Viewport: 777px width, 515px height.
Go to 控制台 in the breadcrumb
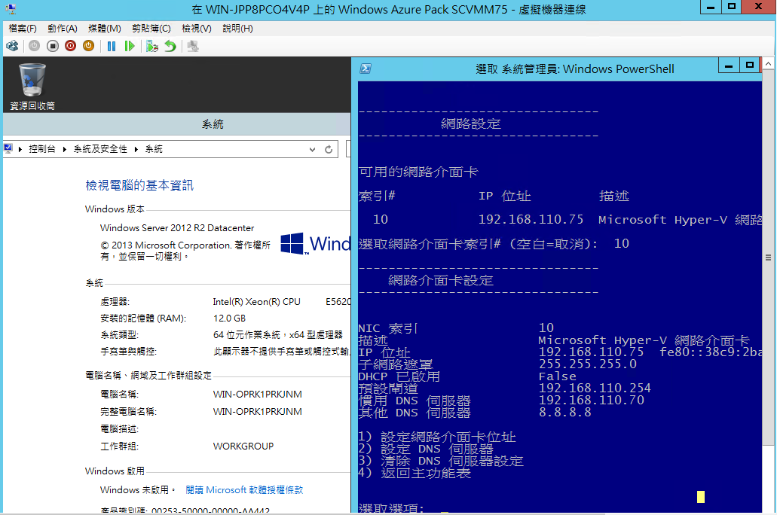click(x=42, y=149)
